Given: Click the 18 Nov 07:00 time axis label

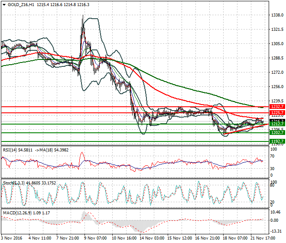Looking at the screenshot, I should 235,238.
